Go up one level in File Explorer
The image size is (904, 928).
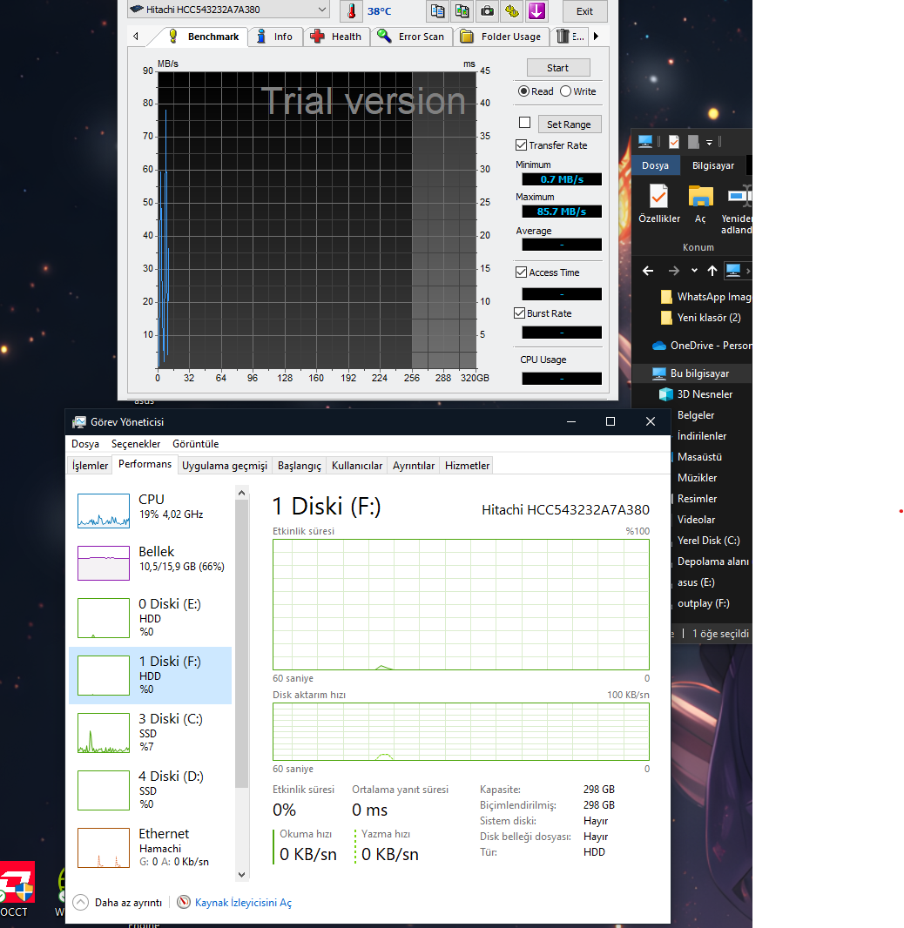pos(712,271)
